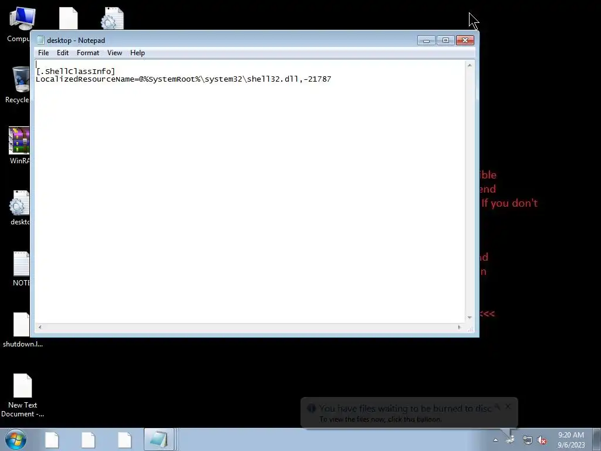Click the Notepad taskbar button
The width and height of the screenshot is (601, 451).
click(158, 439)
